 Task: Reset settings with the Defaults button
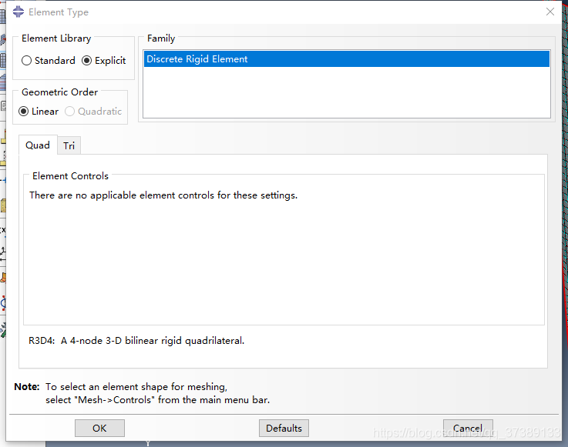pos(284,429)
